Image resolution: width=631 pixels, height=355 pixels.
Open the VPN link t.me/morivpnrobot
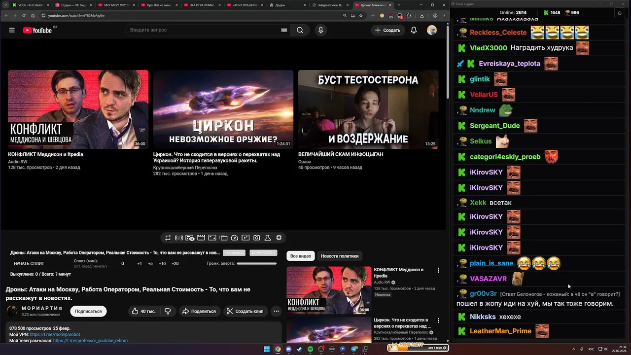(55, 334)
